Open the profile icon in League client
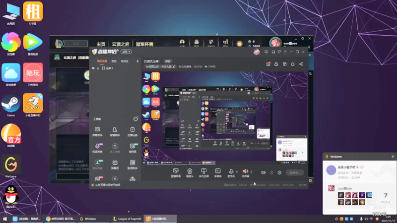Image resolution: width=397 pixels, height=223 pixels. [x=182, y=43]
